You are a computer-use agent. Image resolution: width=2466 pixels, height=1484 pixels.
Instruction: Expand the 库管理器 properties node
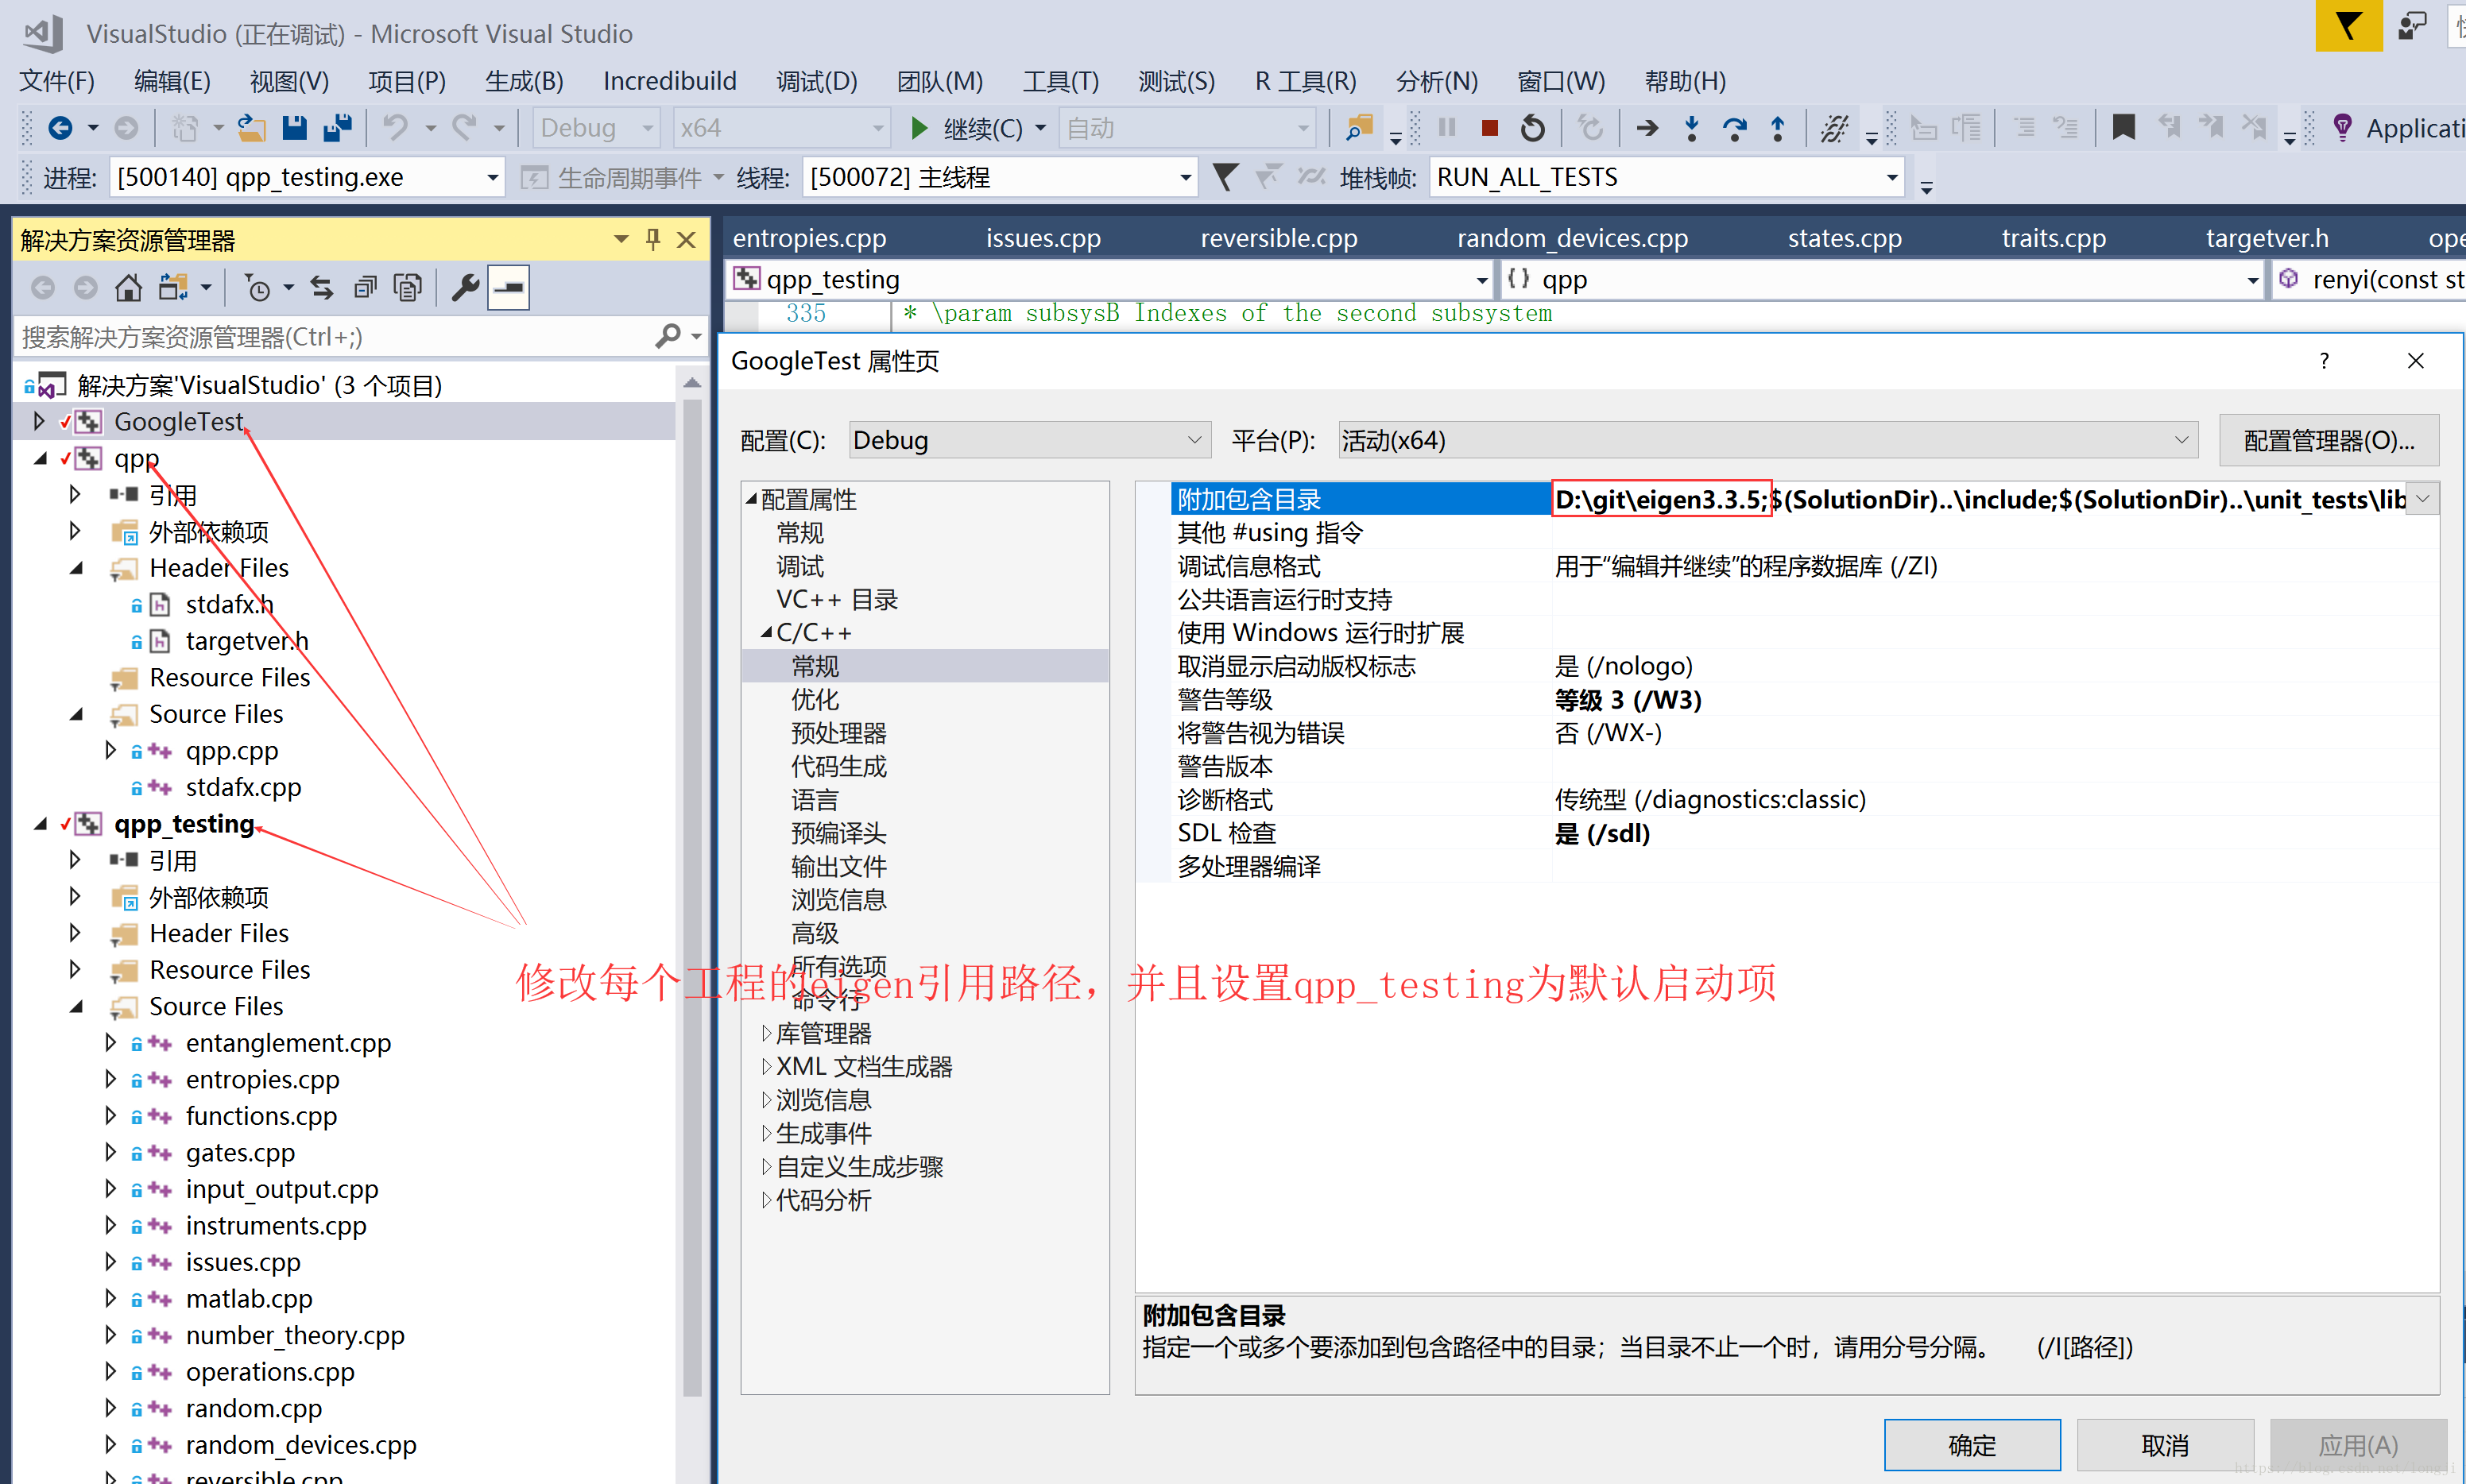(x=766, y=1033)
